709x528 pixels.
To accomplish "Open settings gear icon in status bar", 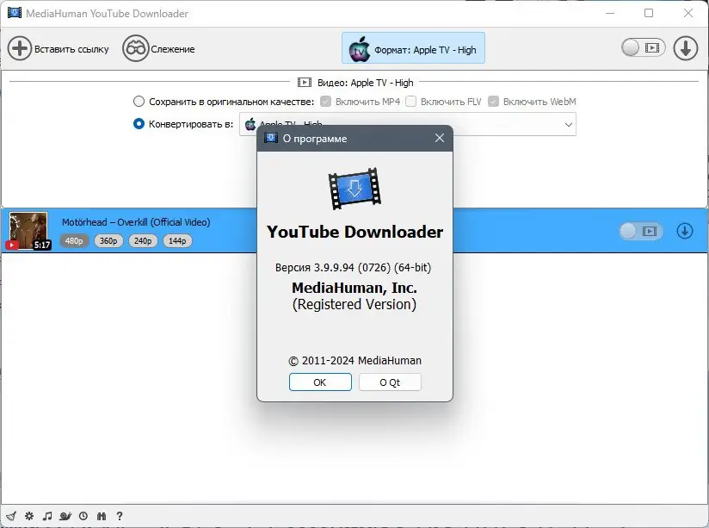I will coord(29,516).
